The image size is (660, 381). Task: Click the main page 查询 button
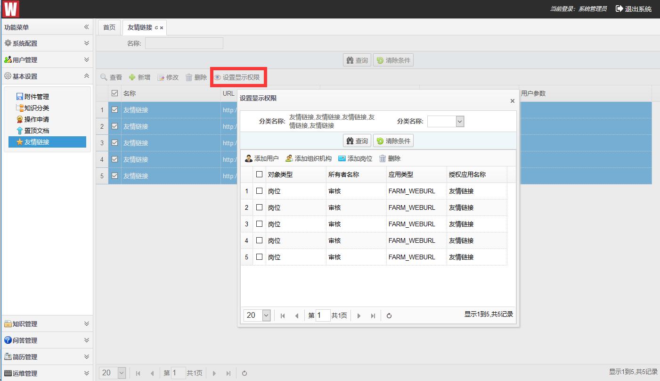(357, 60)
